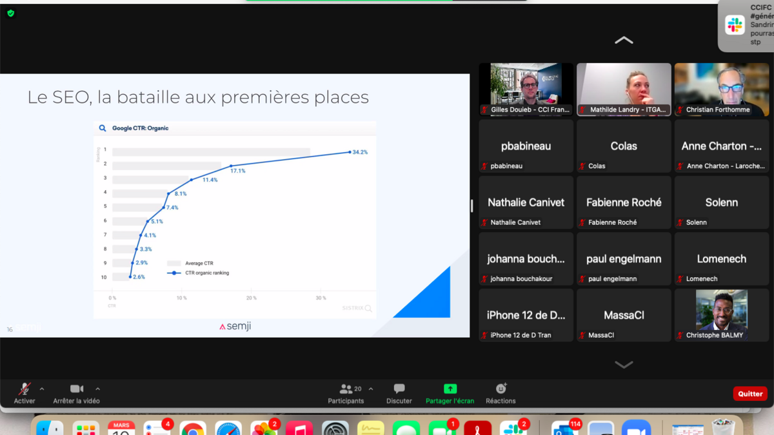The width and height of the screenshot is (774, 435).
Task: Open participants options arrow
Action: (371, 389)
